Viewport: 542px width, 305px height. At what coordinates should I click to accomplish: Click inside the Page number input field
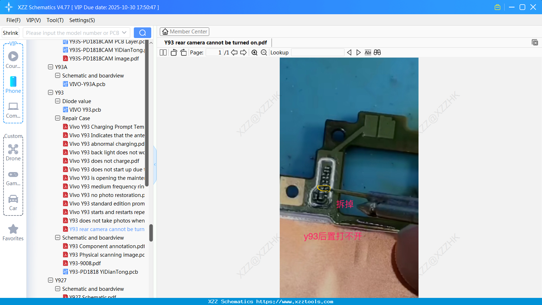click(214, 52)
